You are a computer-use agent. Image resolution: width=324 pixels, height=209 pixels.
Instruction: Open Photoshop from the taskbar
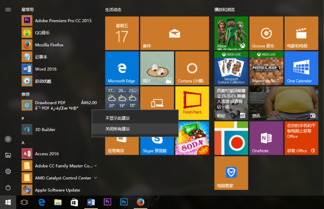pos(124,203)
